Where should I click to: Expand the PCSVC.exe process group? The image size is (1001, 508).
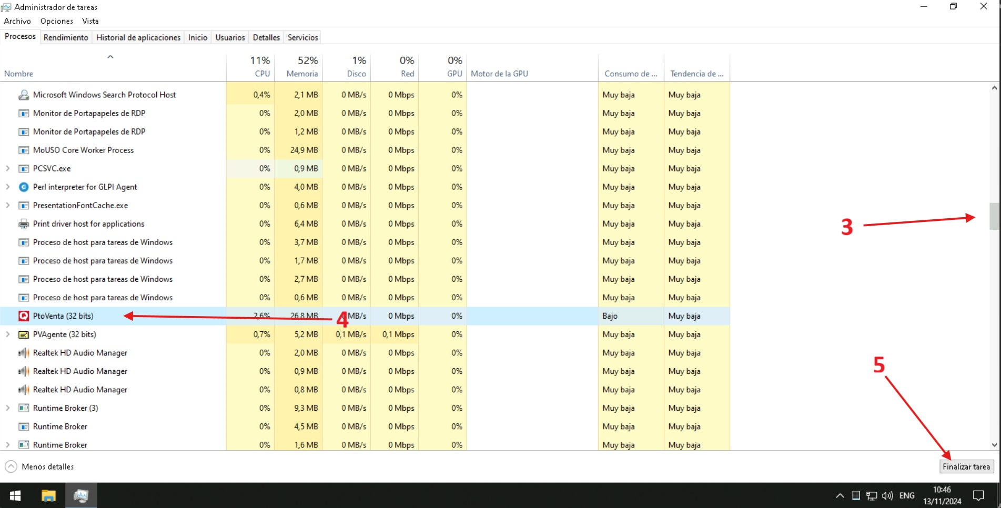pos(8,169)
